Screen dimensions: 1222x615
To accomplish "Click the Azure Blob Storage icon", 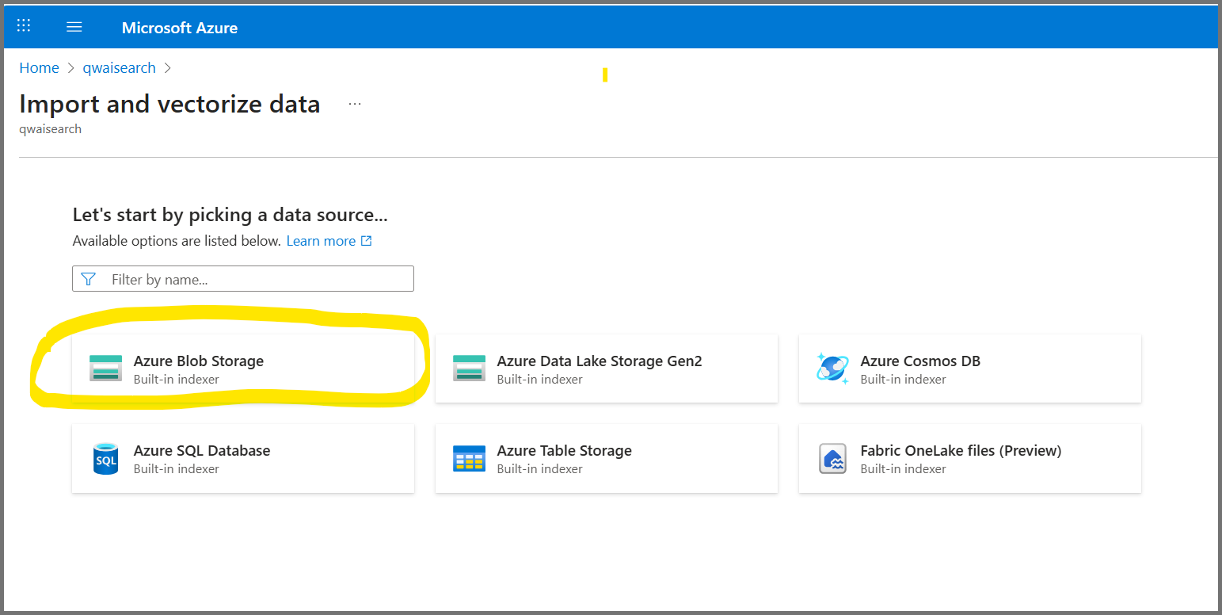I will click(105, 369).
